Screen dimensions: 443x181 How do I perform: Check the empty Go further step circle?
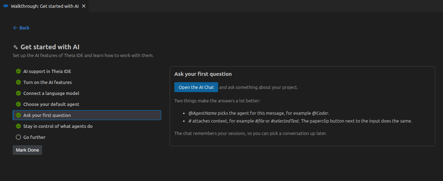[x=18, y=137]
